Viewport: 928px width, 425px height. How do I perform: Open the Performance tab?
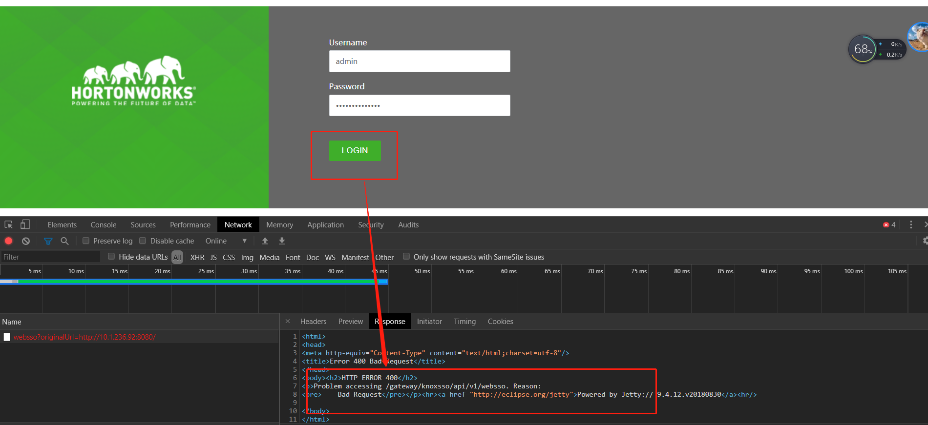190,224
